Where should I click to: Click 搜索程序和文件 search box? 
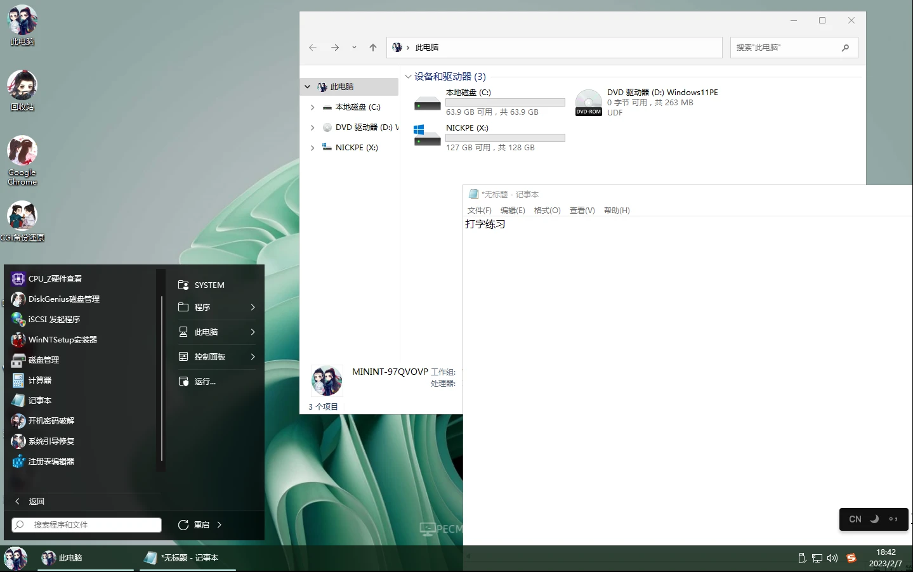point(86,524)
